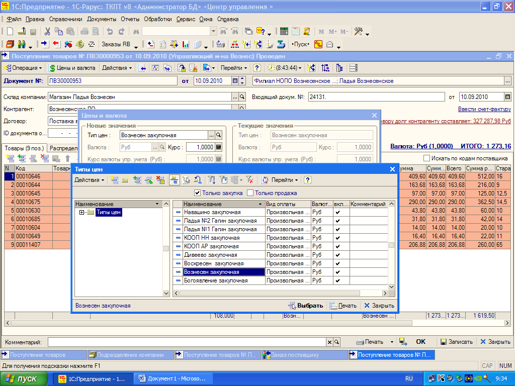This screenshot has width=515, height=386.
Task: Click the new document icon in main toolbar
Action: [x=10, y=32]
